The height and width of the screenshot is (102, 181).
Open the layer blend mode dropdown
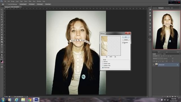[158, 59]
